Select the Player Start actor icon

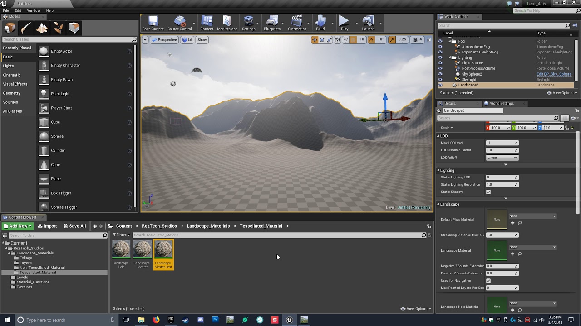point(44,108)
